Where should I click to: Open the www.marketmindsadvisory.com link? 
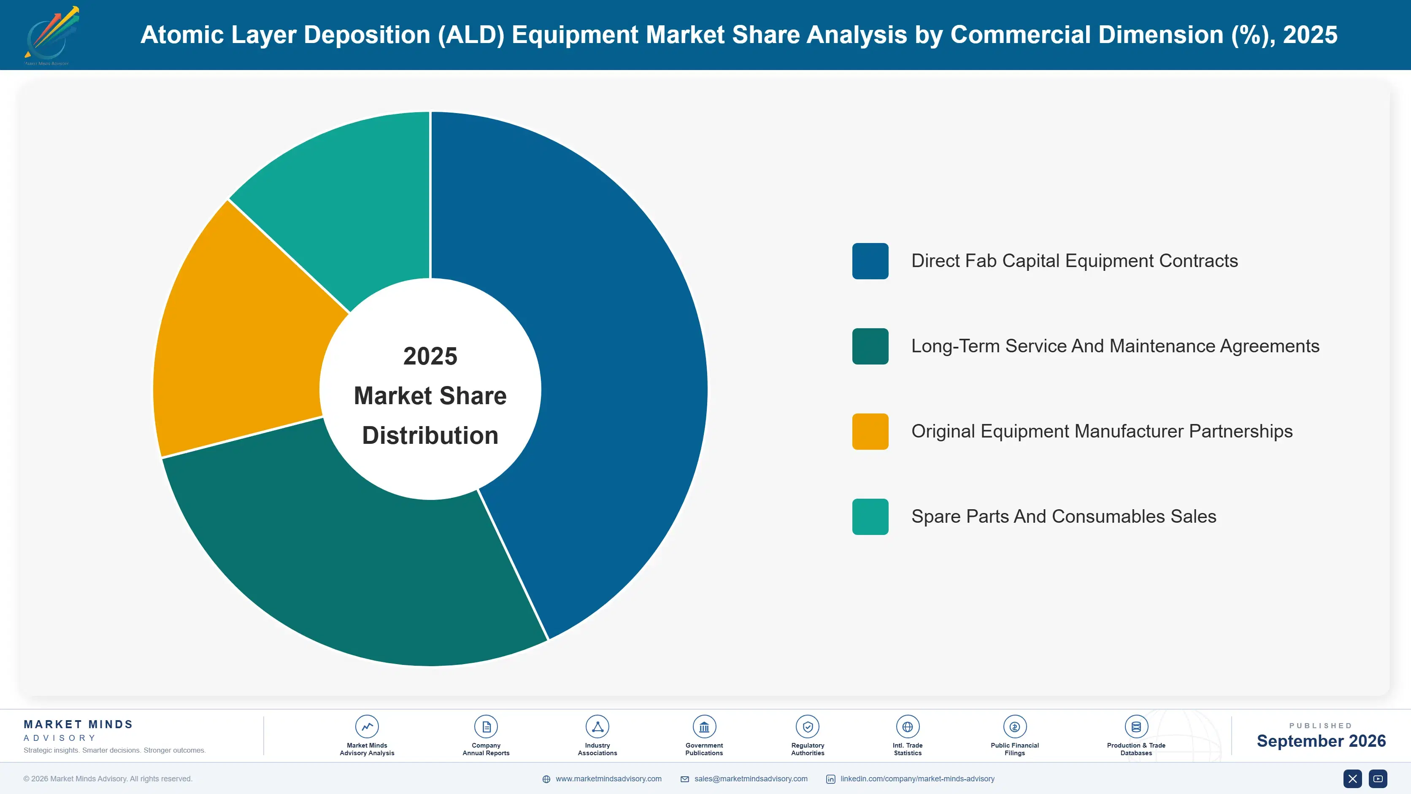click(x=608, y=779)
